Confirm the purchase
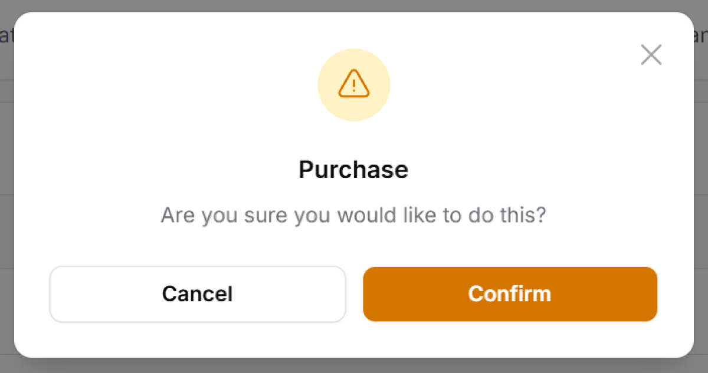The height and width of the screenshot is (373, 708). [510, 294]
